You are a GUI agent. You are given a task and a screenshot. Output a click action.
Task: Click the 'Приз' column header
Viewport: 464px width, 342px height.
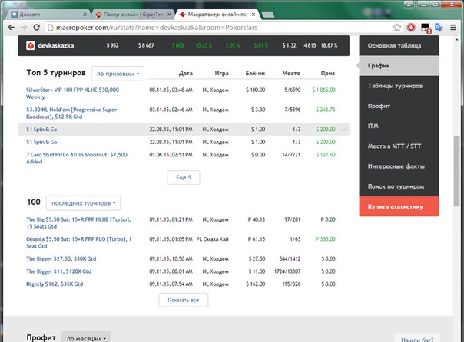[x=328, y=74]
